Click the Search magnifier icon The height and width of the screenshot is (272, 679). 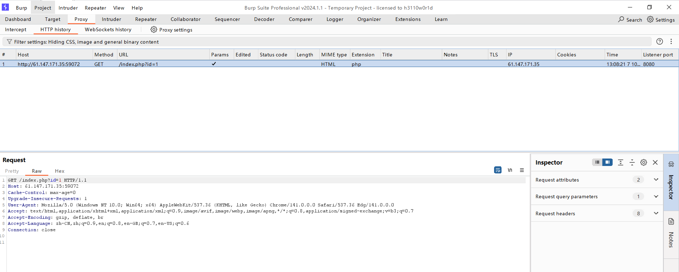(621, 20)
